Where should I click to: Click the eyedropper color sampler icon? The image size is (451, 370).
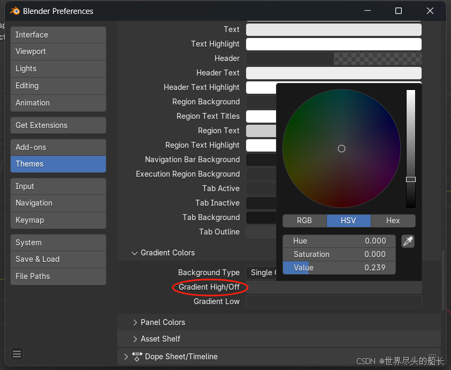pyautogui.click(x=408, y=241)
